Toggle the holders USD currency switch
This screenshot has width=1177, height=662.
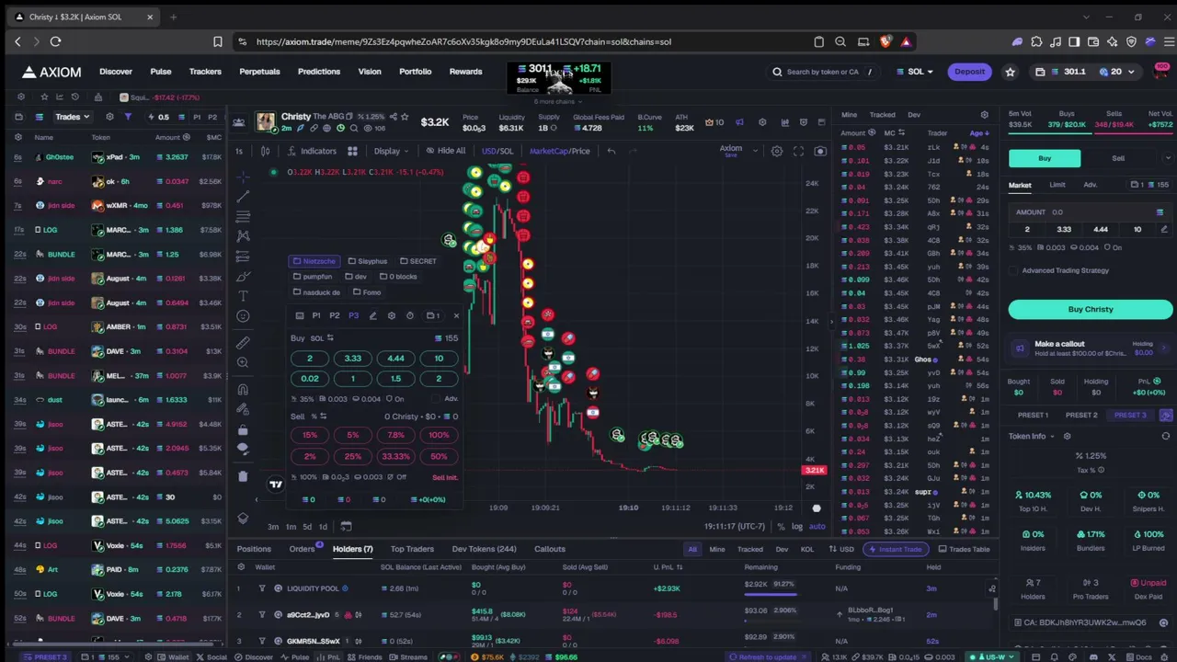click(x=840, y=549)
